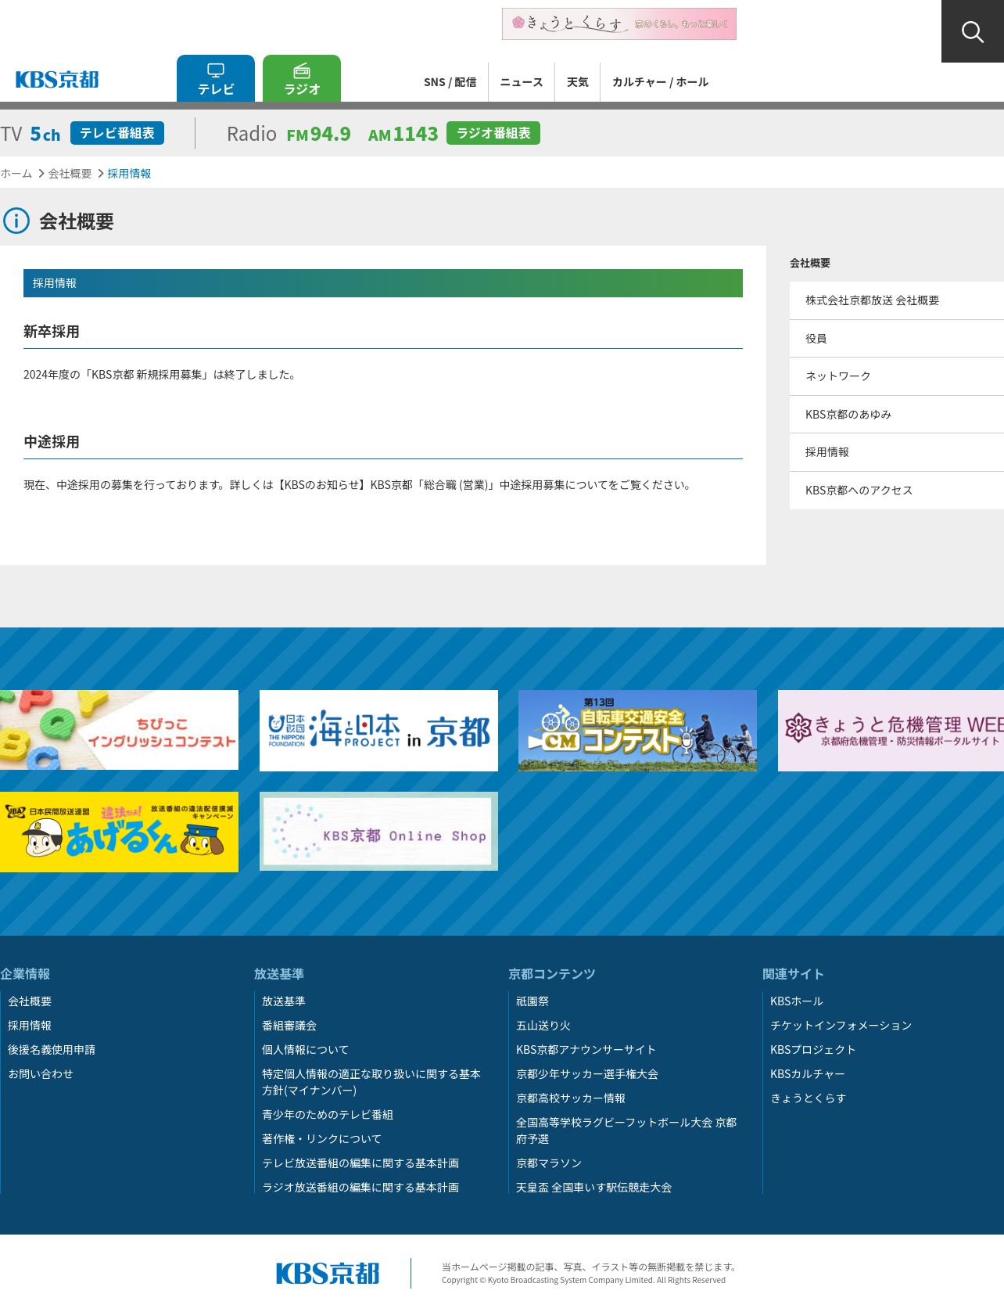Screen dimensions: 1004x1312
Task: Open the きょうとくらす top banner
Action: click(619, 23)
